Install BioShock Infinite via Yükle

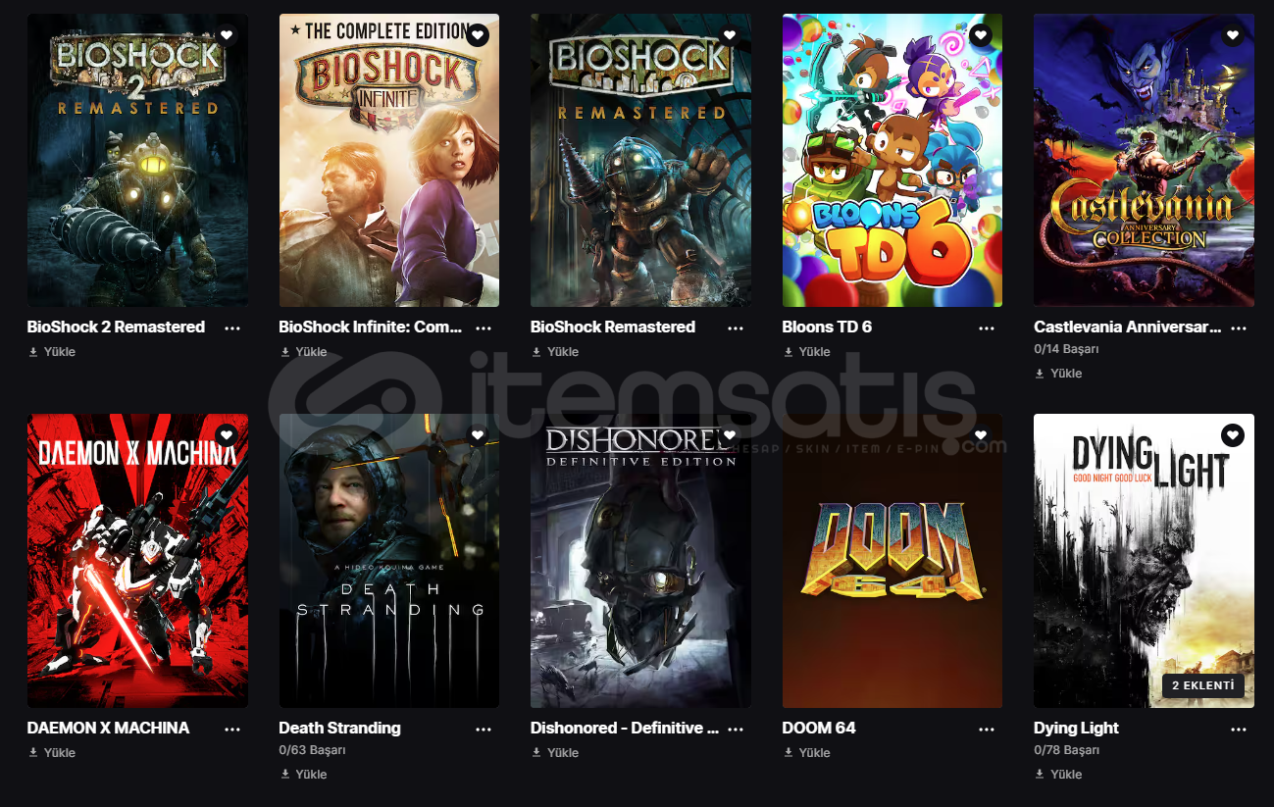tap(303, 352)
